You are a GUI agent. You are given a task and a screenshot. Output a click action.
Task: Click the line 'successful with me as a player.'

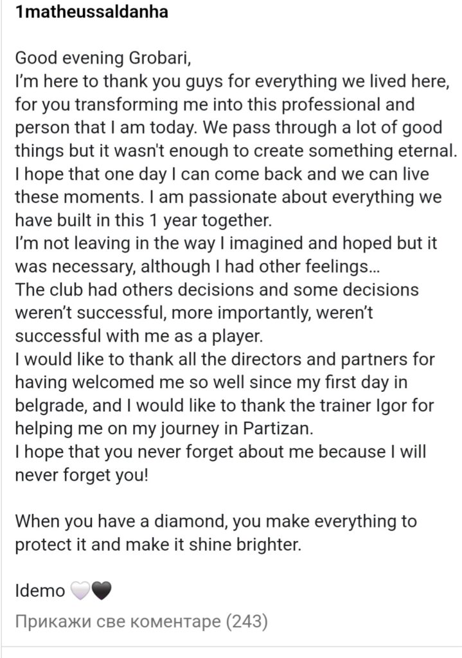coord(139,336)
